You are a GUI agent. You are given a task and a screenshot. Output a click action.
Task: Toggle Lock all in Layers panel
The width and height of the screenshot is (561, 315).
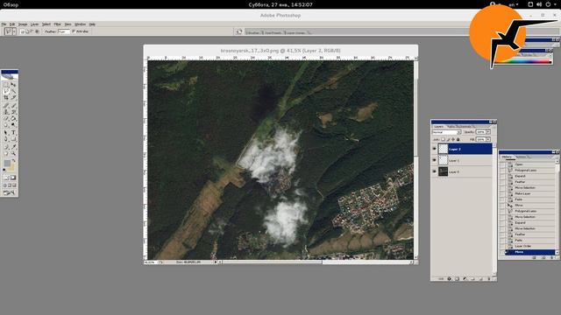coord(458,140)
